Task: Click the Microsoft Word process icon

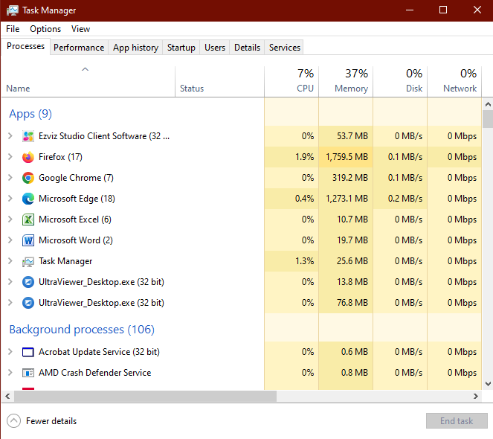Action: pyautogui.click(x=28, y=240)
